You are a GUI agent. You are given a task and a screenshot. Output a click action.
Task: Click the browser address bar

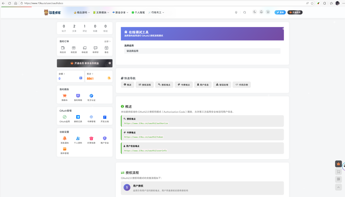pyautogui.click(x=159, y=3)
